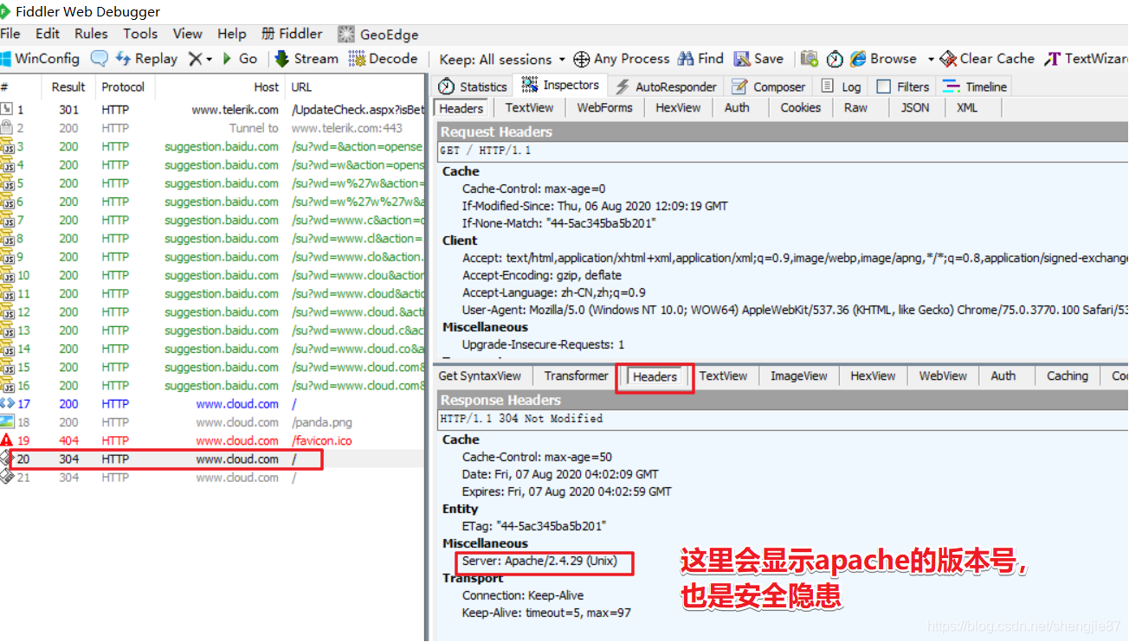Select session 21 www.cloud.com 304 row
1129x642 pixels.
[212, 478]
